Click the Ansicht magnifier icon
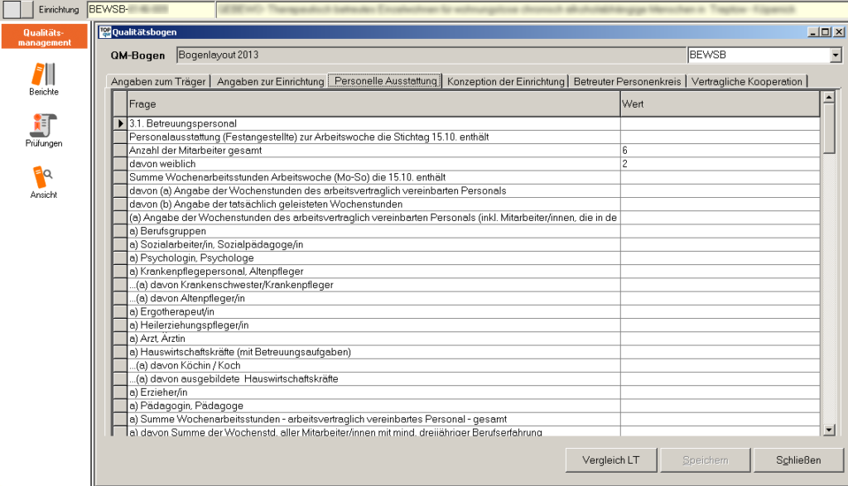 pos(44,177)
